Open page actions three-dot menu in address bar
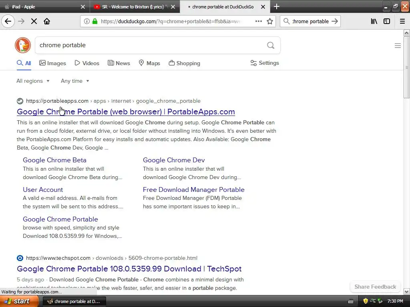 coord(258,22)
